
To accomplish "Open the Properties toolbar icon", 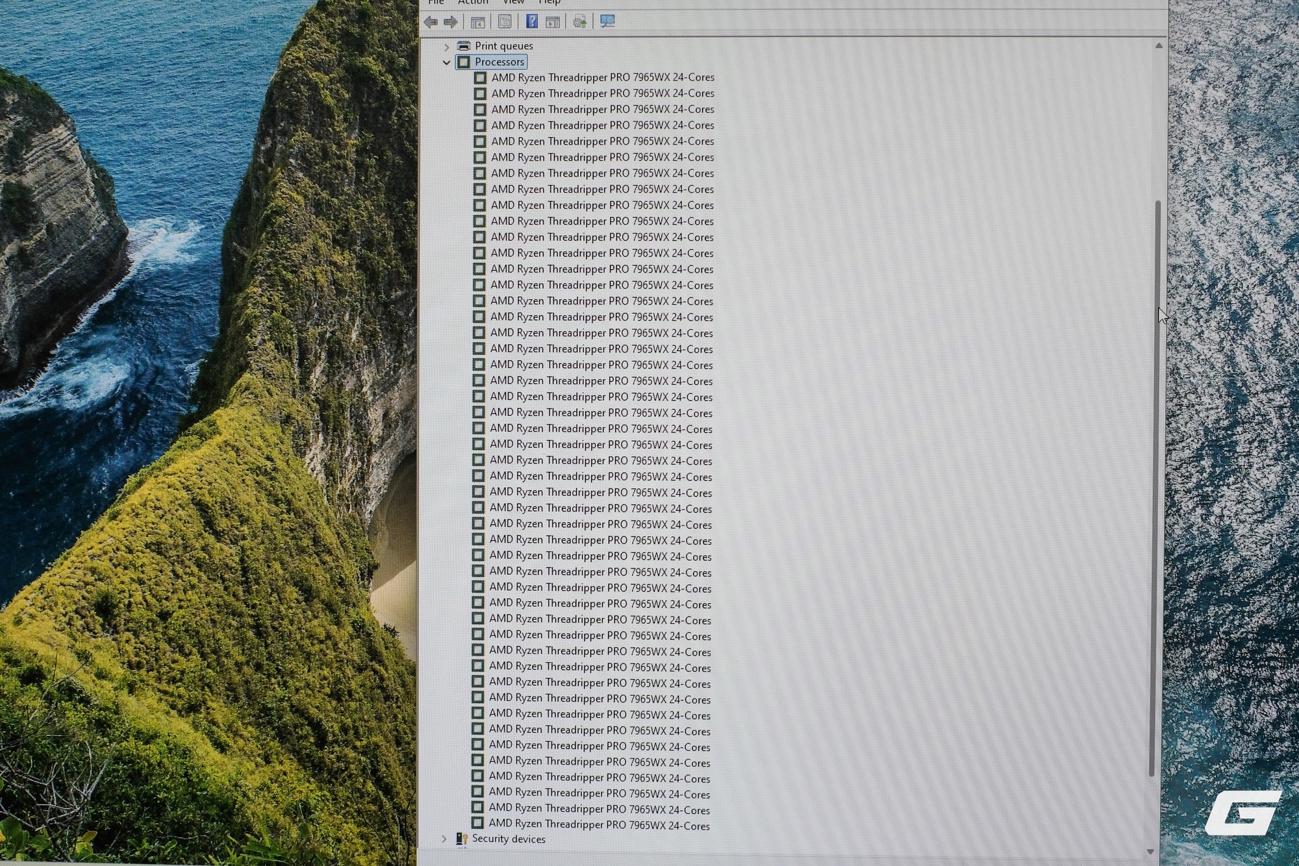I will pos(505,21).
